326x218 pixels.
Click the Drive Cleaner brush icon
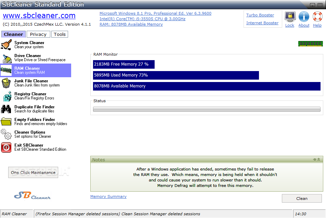7,58
